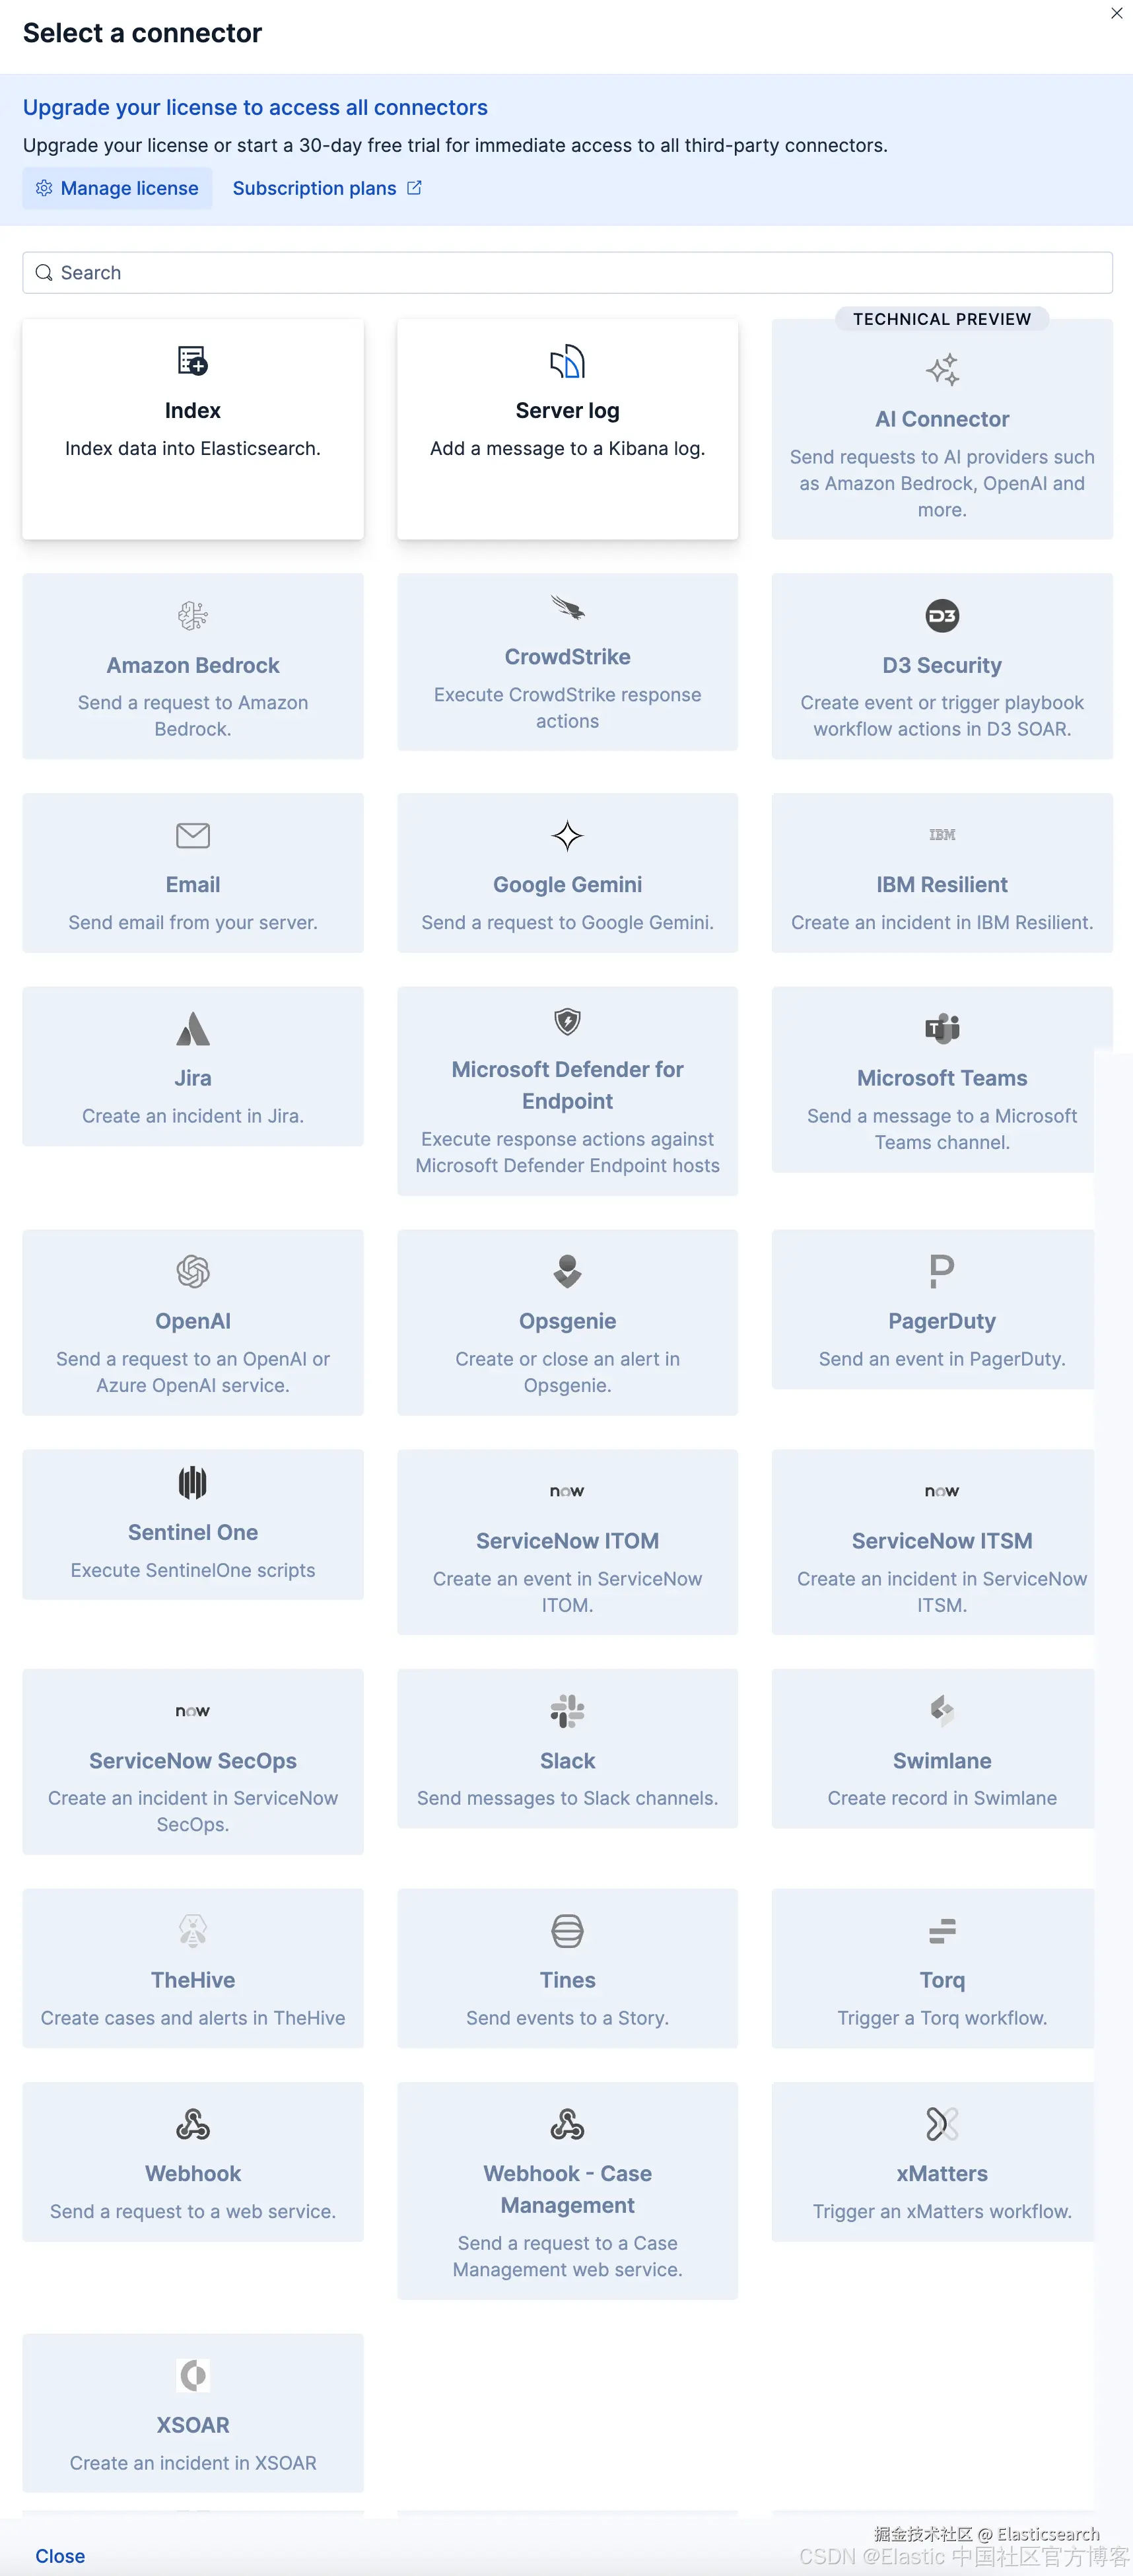Click the CrowdStrike falcon icon
Screen dimensions: 1133x2576
coord(567,608)
